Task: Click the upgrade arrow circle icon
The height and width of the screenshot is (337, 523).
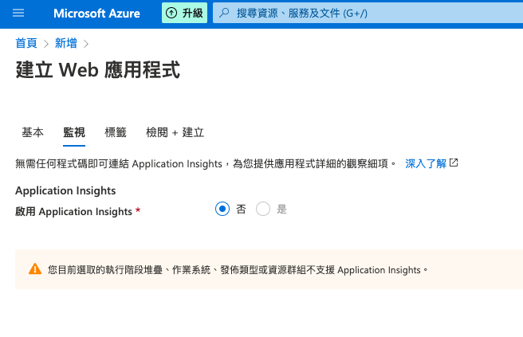Action: coord(171,13)
